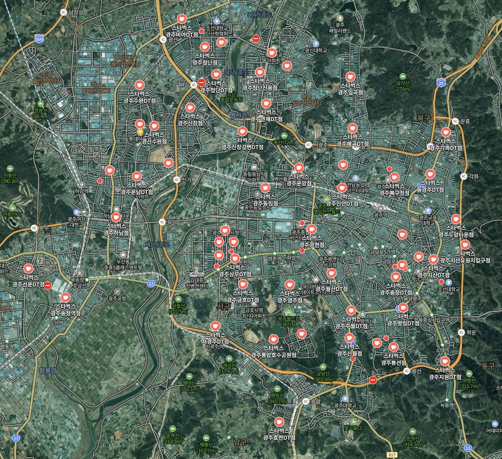Click the 광주매곡DT점 Starbucks marker
This screenshot has height=459, width=502.
click(352, 128)
